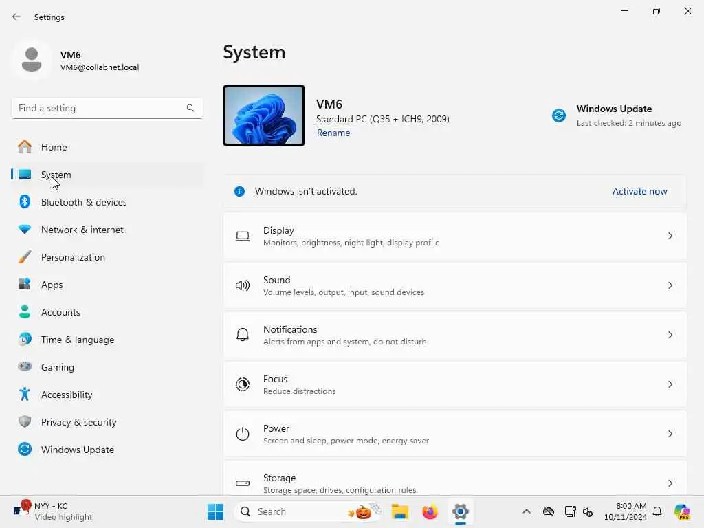Open File Explorer from the taskbar
This screenshot has height=528, width=704.
click(x=399, y=511)
